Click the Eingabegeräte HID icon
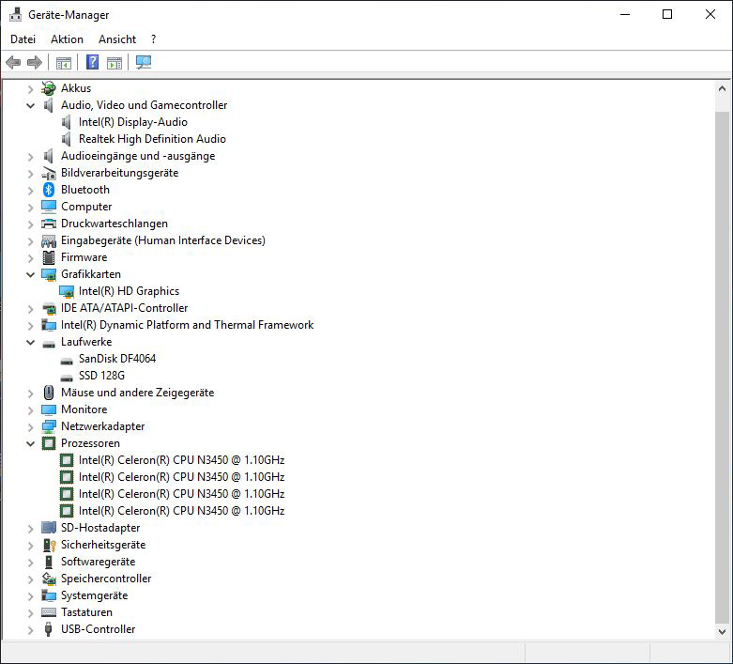733x664 pixels. coord(49,241)
